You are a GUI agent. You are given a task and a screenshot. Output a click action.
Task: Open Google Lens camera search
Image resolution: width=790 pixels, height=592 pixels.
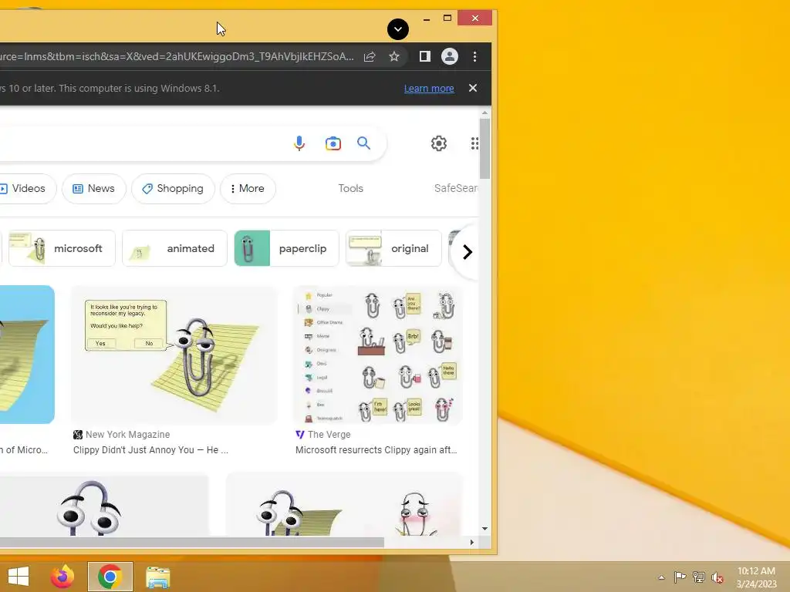click(x=333, y=143)
